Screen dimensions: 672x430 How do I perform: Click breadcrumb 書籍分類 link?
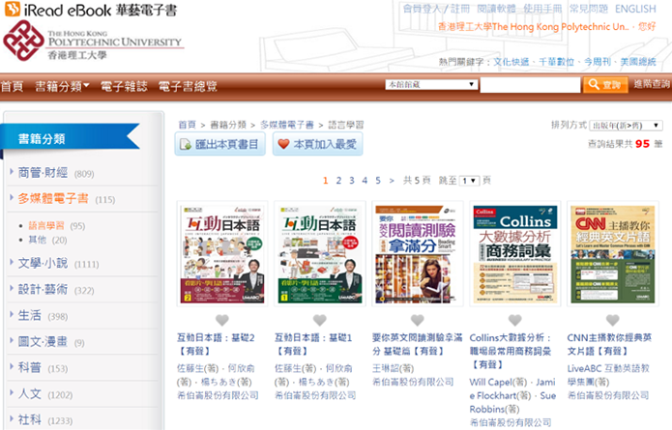(228, 125)
